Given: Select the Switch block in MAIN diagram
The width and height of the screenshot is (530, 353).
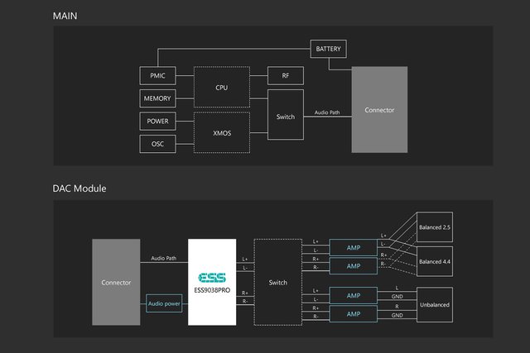Looking at the screenshot, I should coord(285,117).
